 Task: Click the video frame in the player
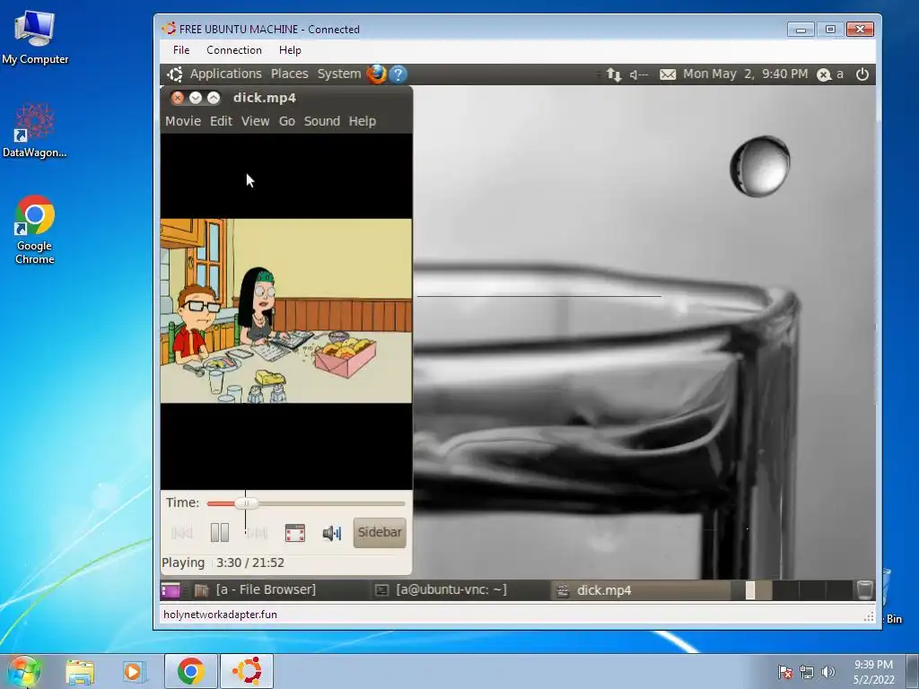pos(286,311)
